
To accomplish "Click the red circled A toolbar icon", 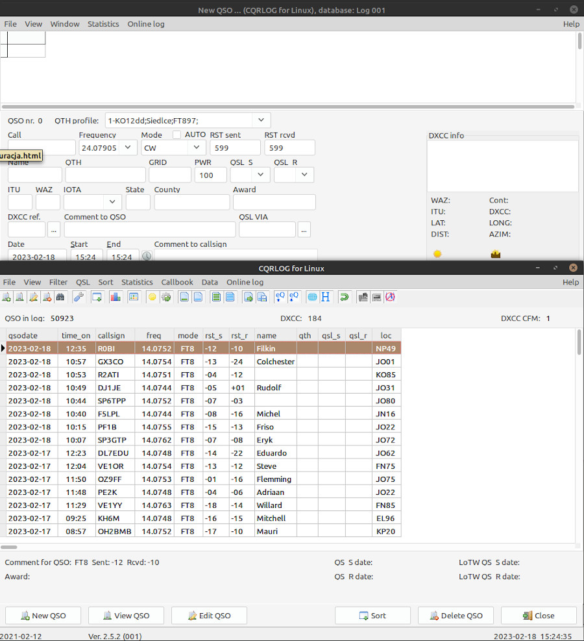I will 391,297.
